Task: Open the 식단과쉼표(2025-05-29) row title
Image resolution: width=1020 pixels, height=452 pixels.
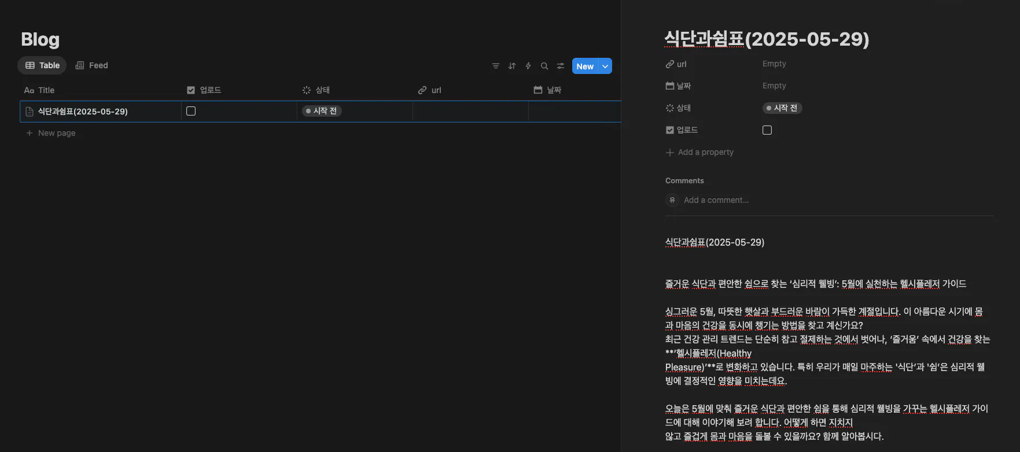Action: tap(83, 112)
